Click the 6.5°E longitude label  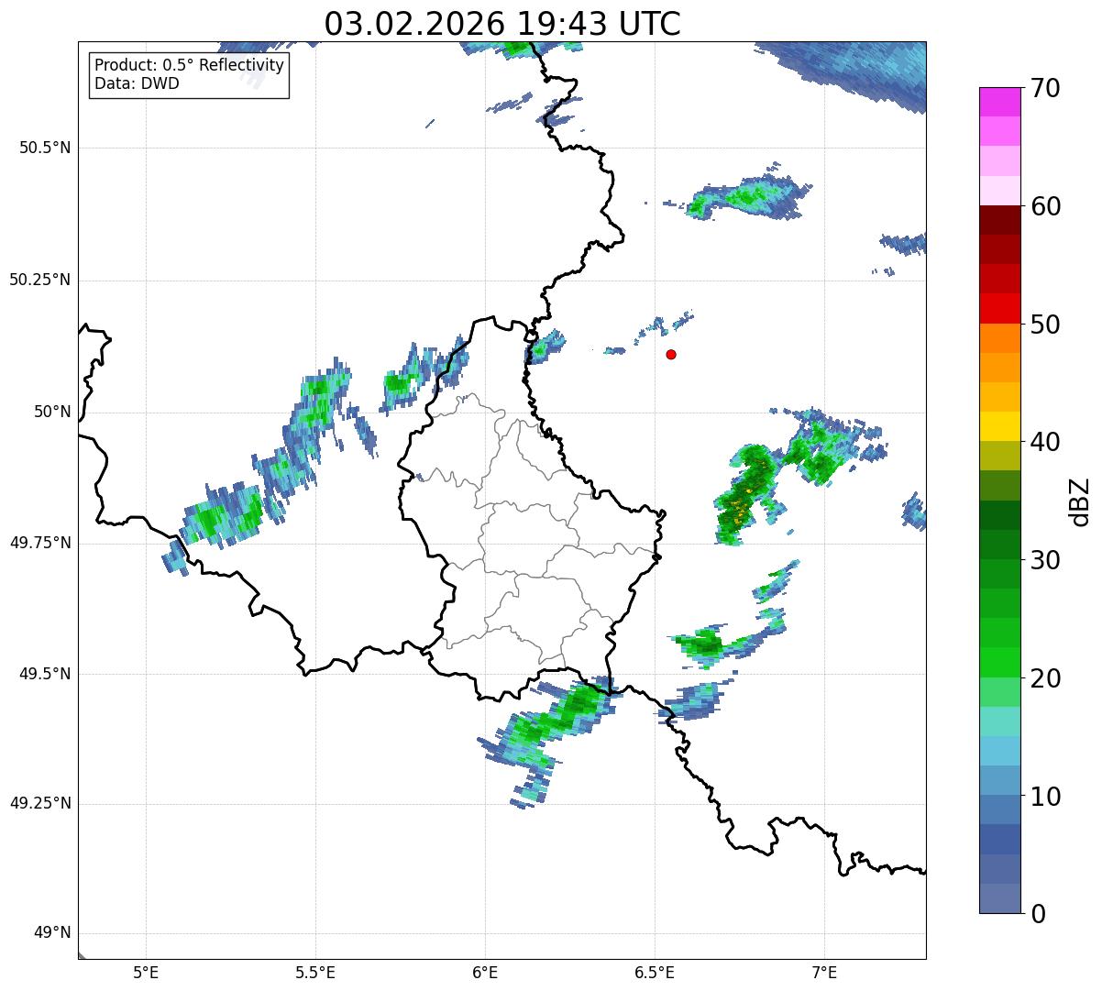[655, 972]
